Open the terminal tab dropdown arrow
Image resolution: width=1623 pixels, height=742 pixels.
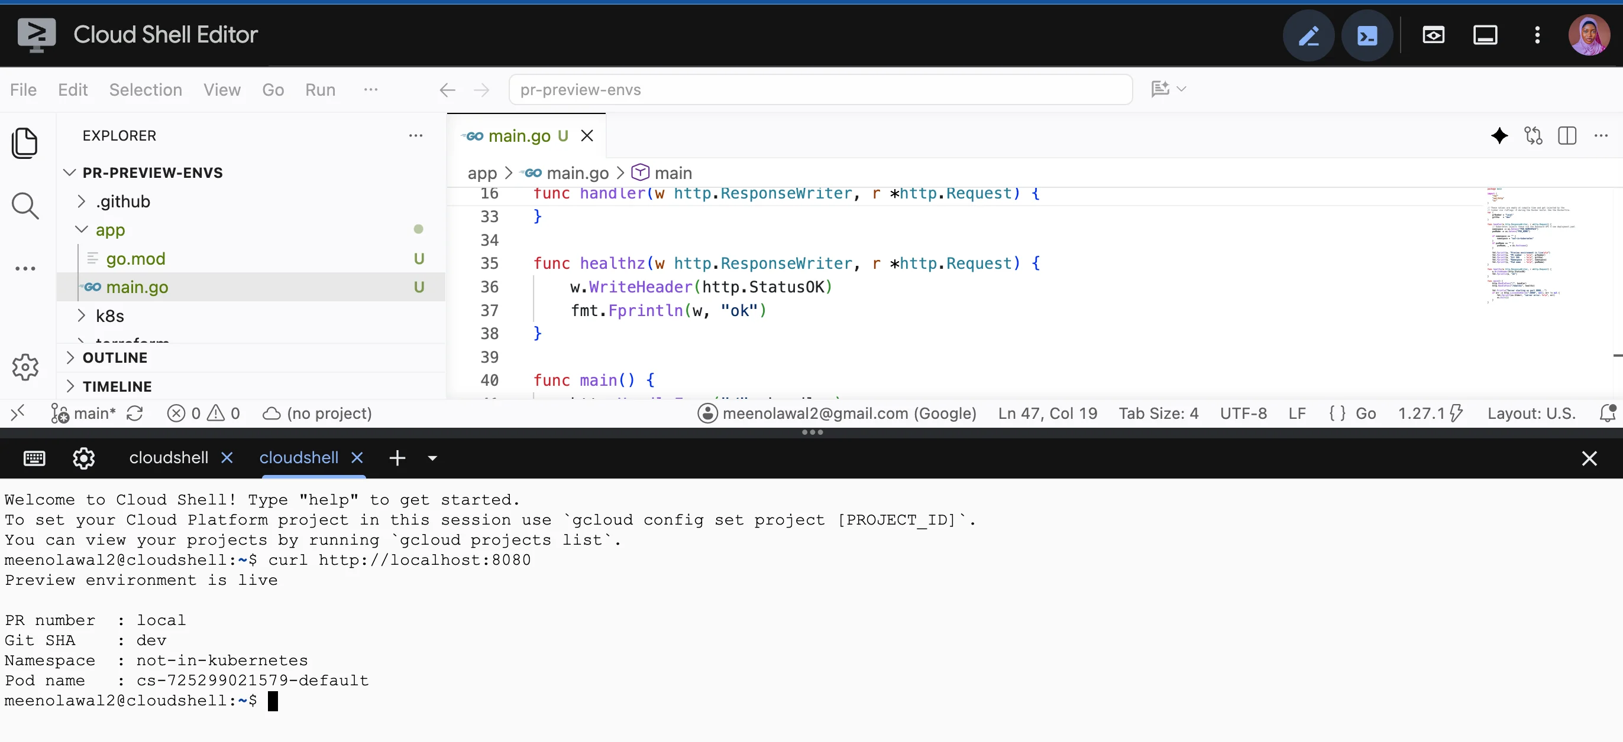pyautogui.click(x=432, y=458)
